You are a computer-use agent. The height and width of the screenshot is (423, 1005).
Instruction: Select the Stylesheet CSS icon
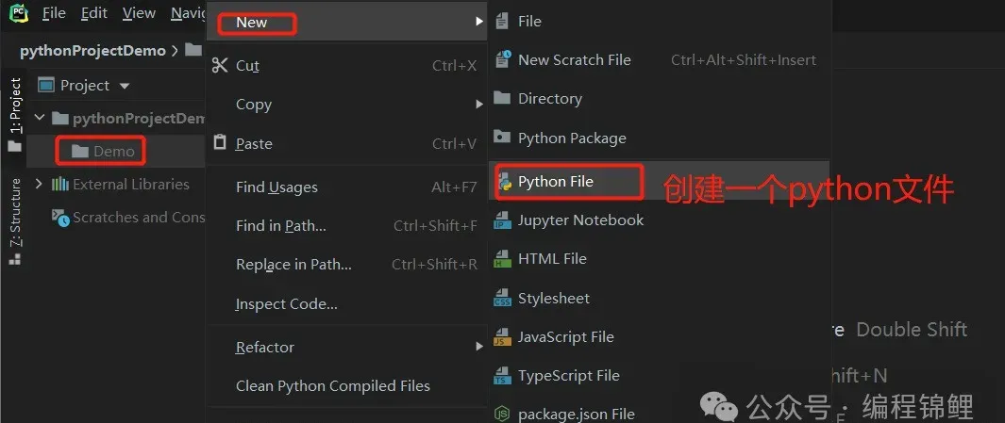pyautogui.click(x=502, y=299)
